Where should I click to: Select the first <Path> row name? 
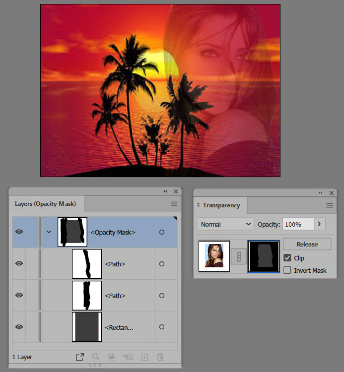[x=115, y=264]
